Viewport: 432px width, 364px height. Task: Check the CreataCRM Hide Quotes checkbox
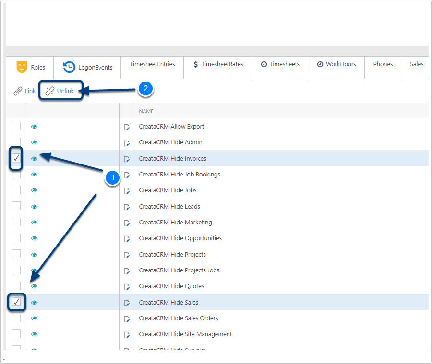(x=16, y=286)
